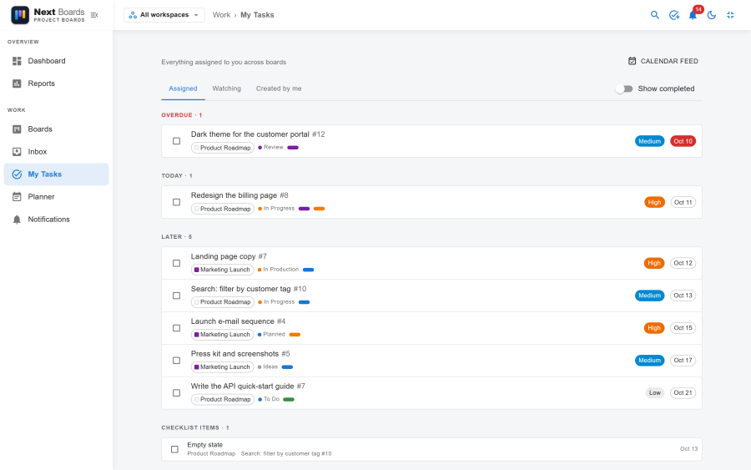The width and height of the screenshot is (751, 470).
Task: Open Reports from sidebar
Action: pyautogui.click(x=56, y=83)
